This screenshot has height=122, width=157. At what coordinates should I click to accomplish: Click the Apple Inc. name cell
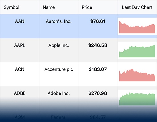pyautogui.click(x=59, y=50)
